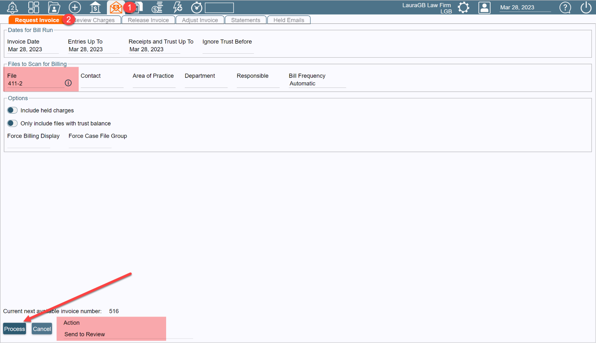The image size is (596, 343).
Task: Switch to the Statements tab
Action: [x=245, y=20]
